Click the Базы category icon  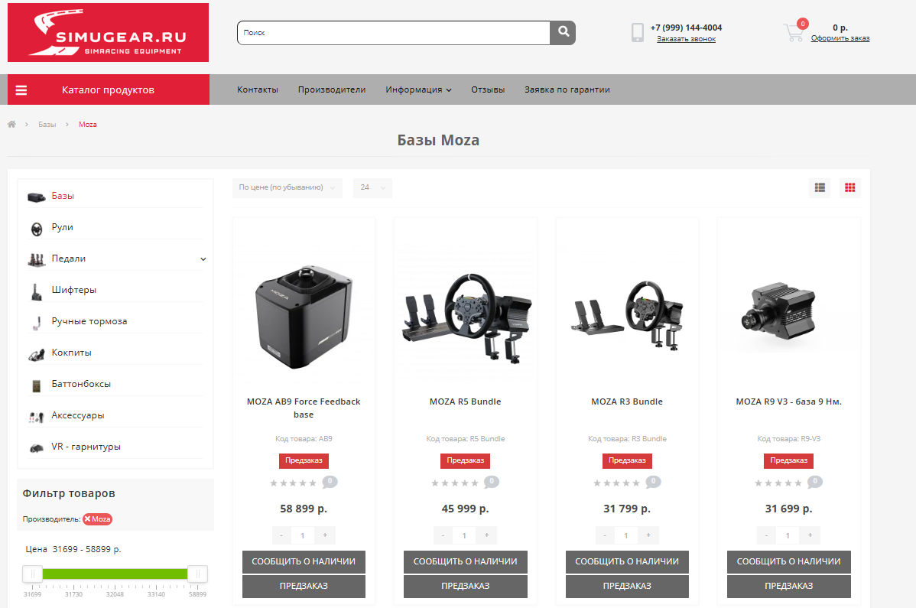point(36,197)
